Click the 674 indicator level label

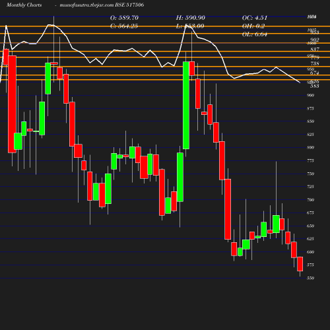click(x=315, y=73)
